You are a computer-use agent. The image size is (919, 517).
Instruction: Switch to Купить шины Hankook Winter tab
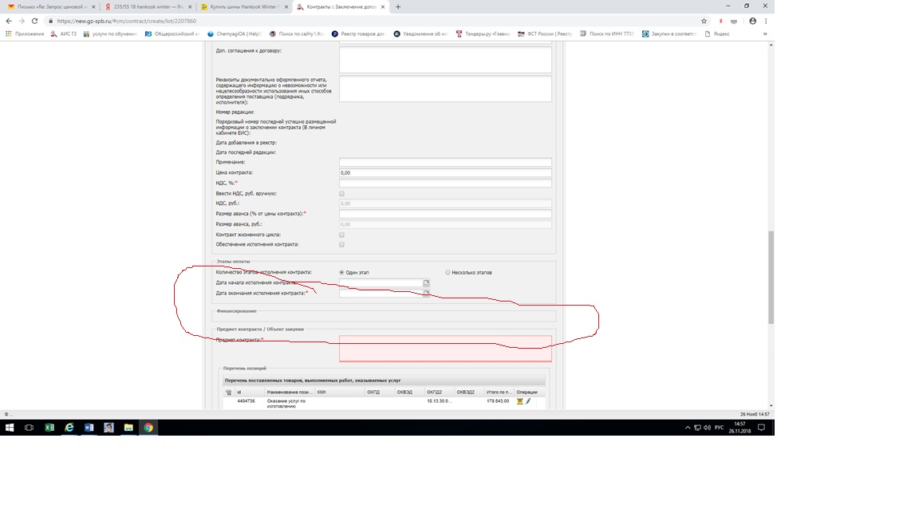pyautogui.click(x=244, y=7)
